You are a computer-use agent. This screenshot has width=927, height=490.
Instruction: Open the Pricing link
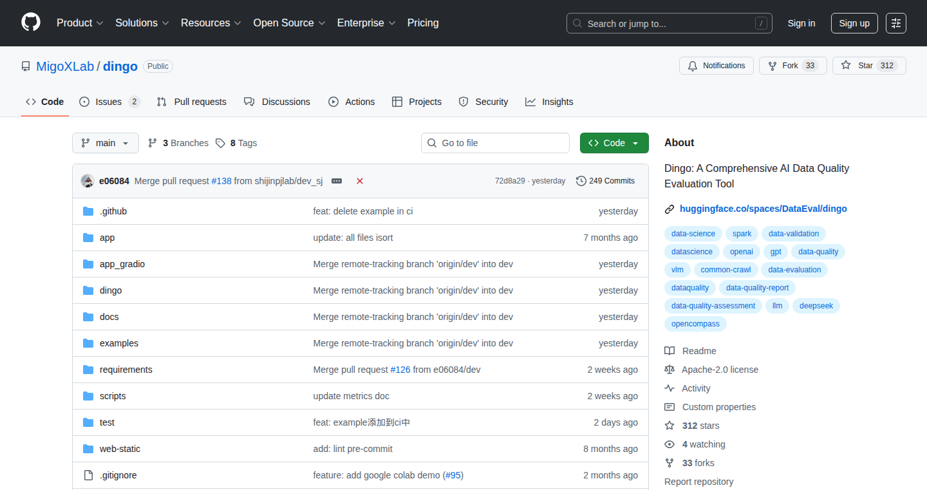[423, 23]
